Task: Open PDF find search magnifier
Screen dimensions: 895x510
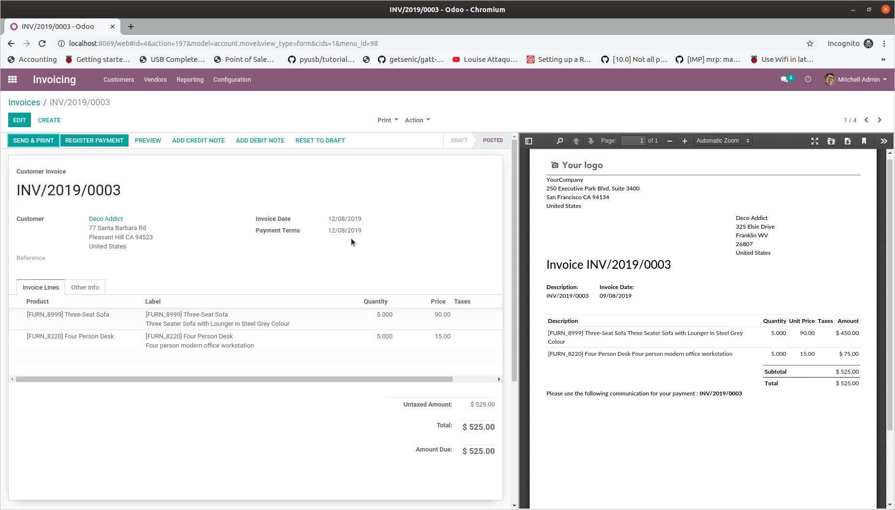Action: (560, 141)
